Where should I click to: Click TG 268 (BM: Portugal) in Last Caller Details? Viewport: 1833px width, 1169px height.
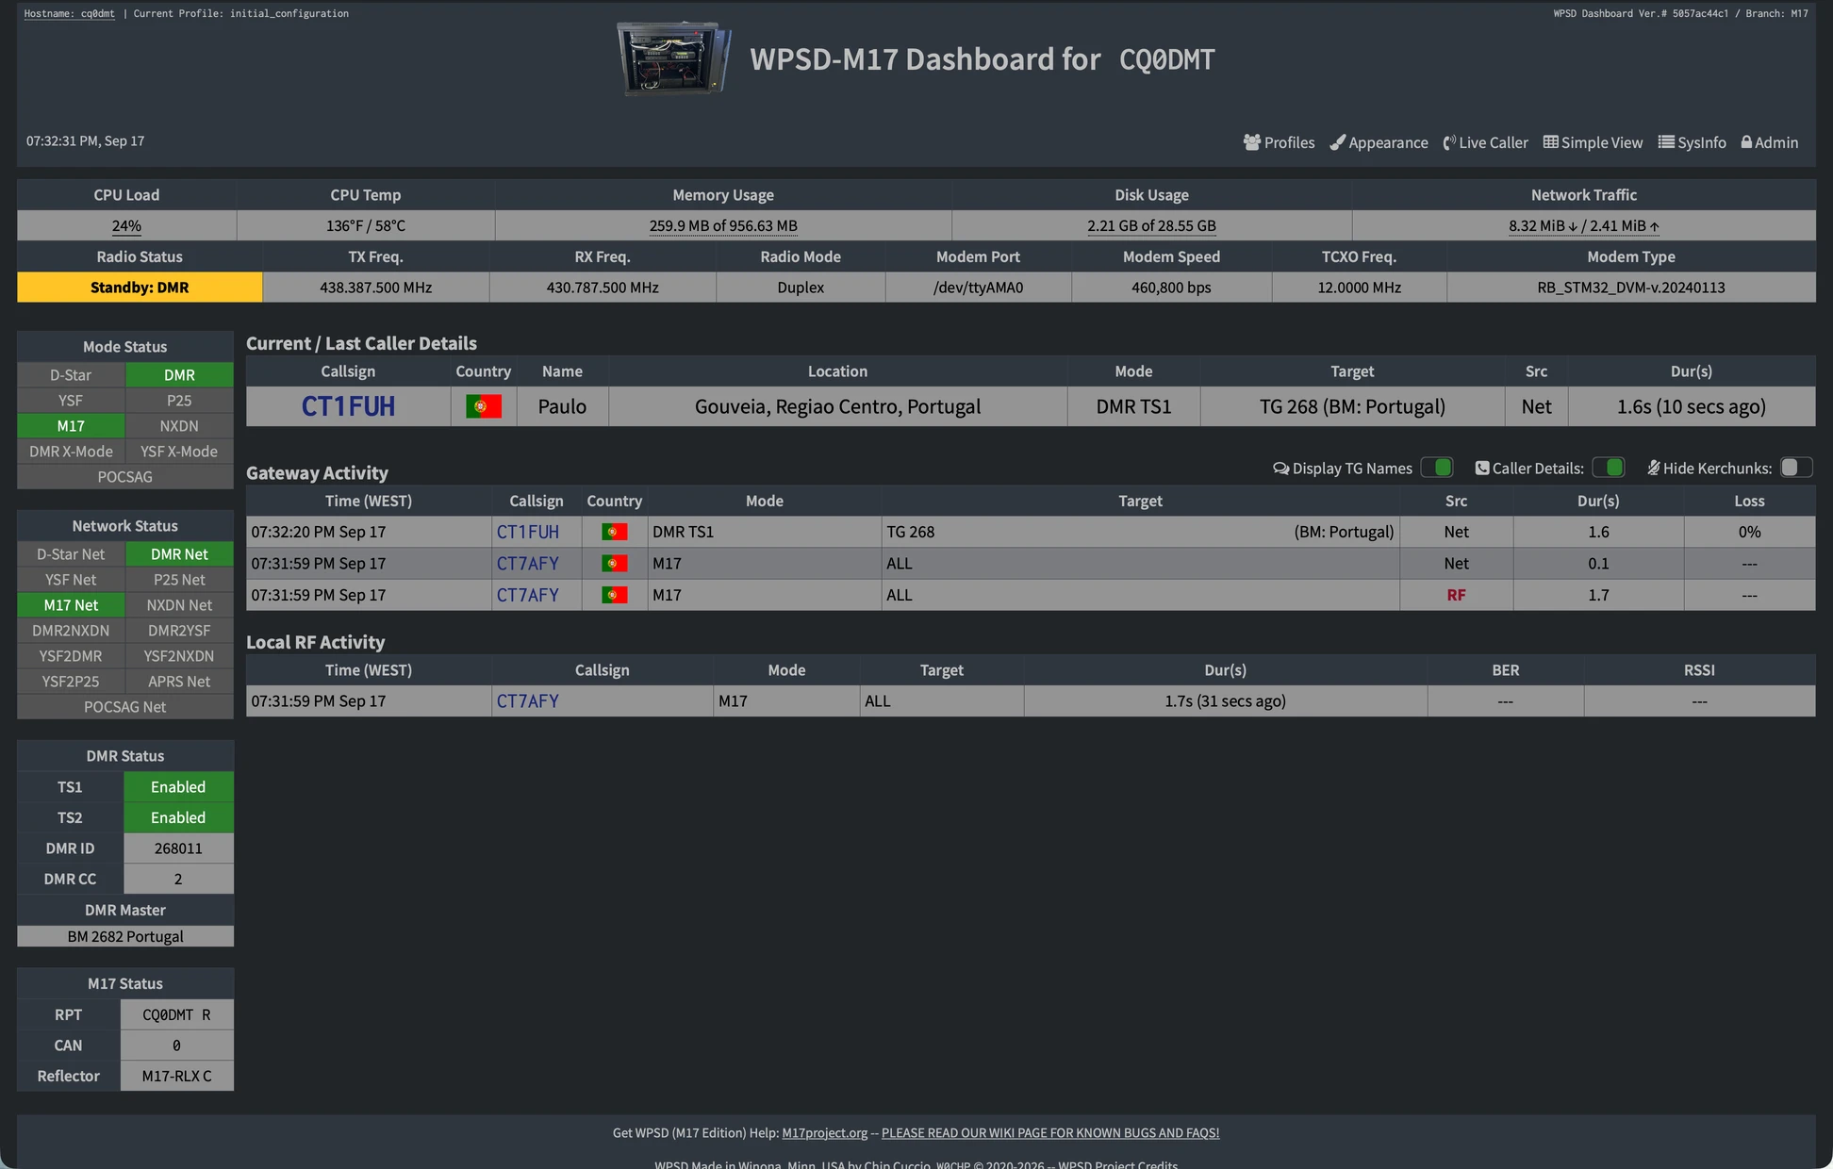pyautogui.click(x=1352, y=406)
